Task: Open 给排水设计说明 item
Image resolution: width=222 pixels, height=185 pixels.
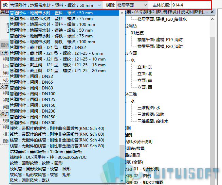Action: (139, 141)
